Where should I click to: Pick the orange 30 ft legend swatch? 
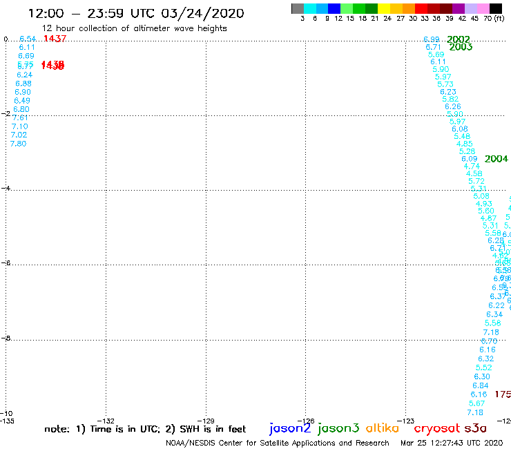pos(409,8)
